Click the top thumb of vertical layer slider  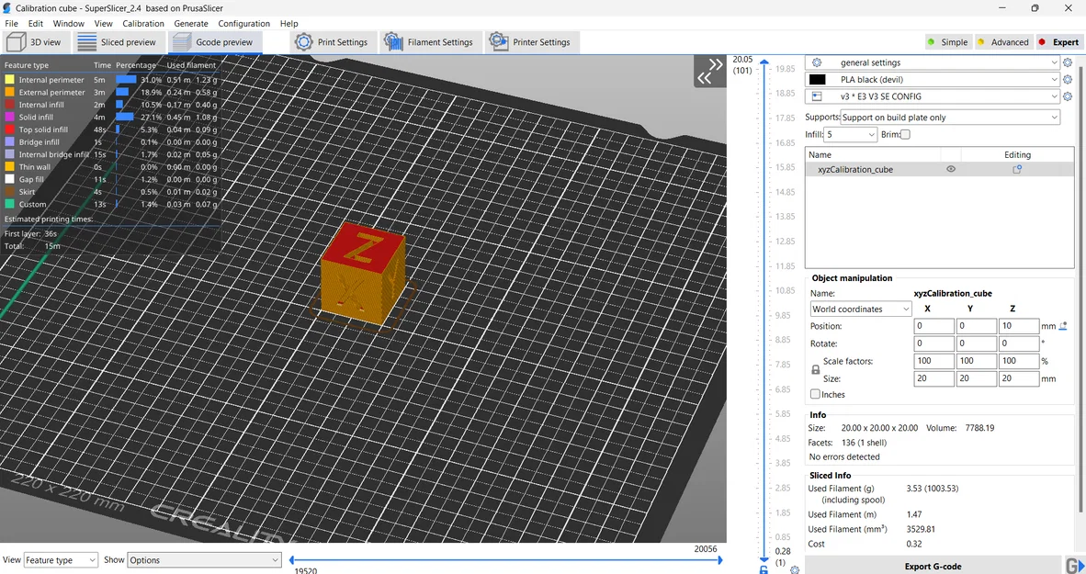[x=764, y=62]
